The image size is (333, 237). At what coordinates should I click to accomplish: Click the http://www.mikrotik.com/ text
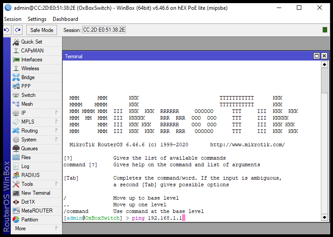click(x=247, y=145)
